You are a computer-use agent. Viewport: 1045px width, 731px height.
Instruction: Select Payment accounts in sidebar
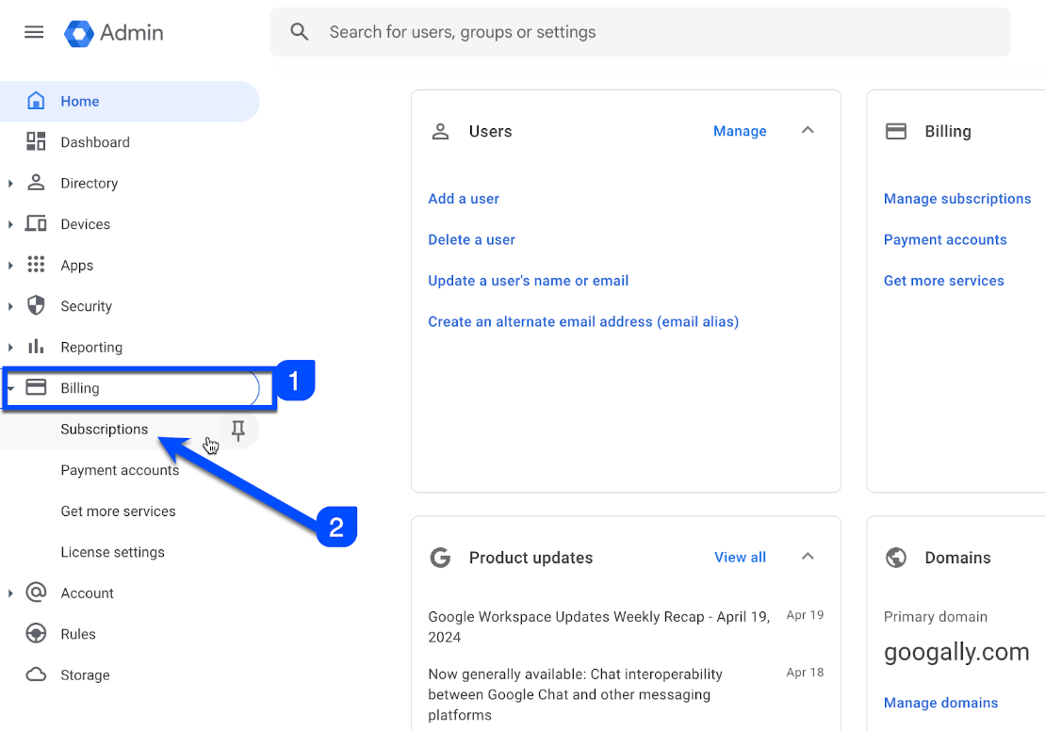(120, 470)
